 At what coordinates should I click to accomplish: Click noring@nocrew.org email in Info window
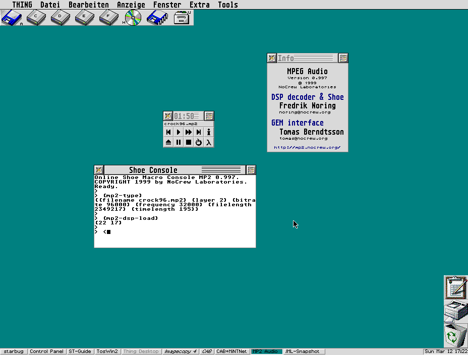(x=305, y=112)
